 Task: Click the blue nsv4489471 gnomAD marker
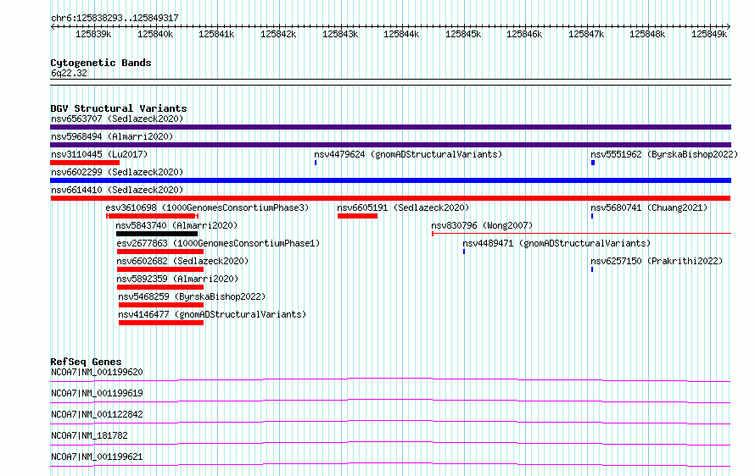[464, 252]
